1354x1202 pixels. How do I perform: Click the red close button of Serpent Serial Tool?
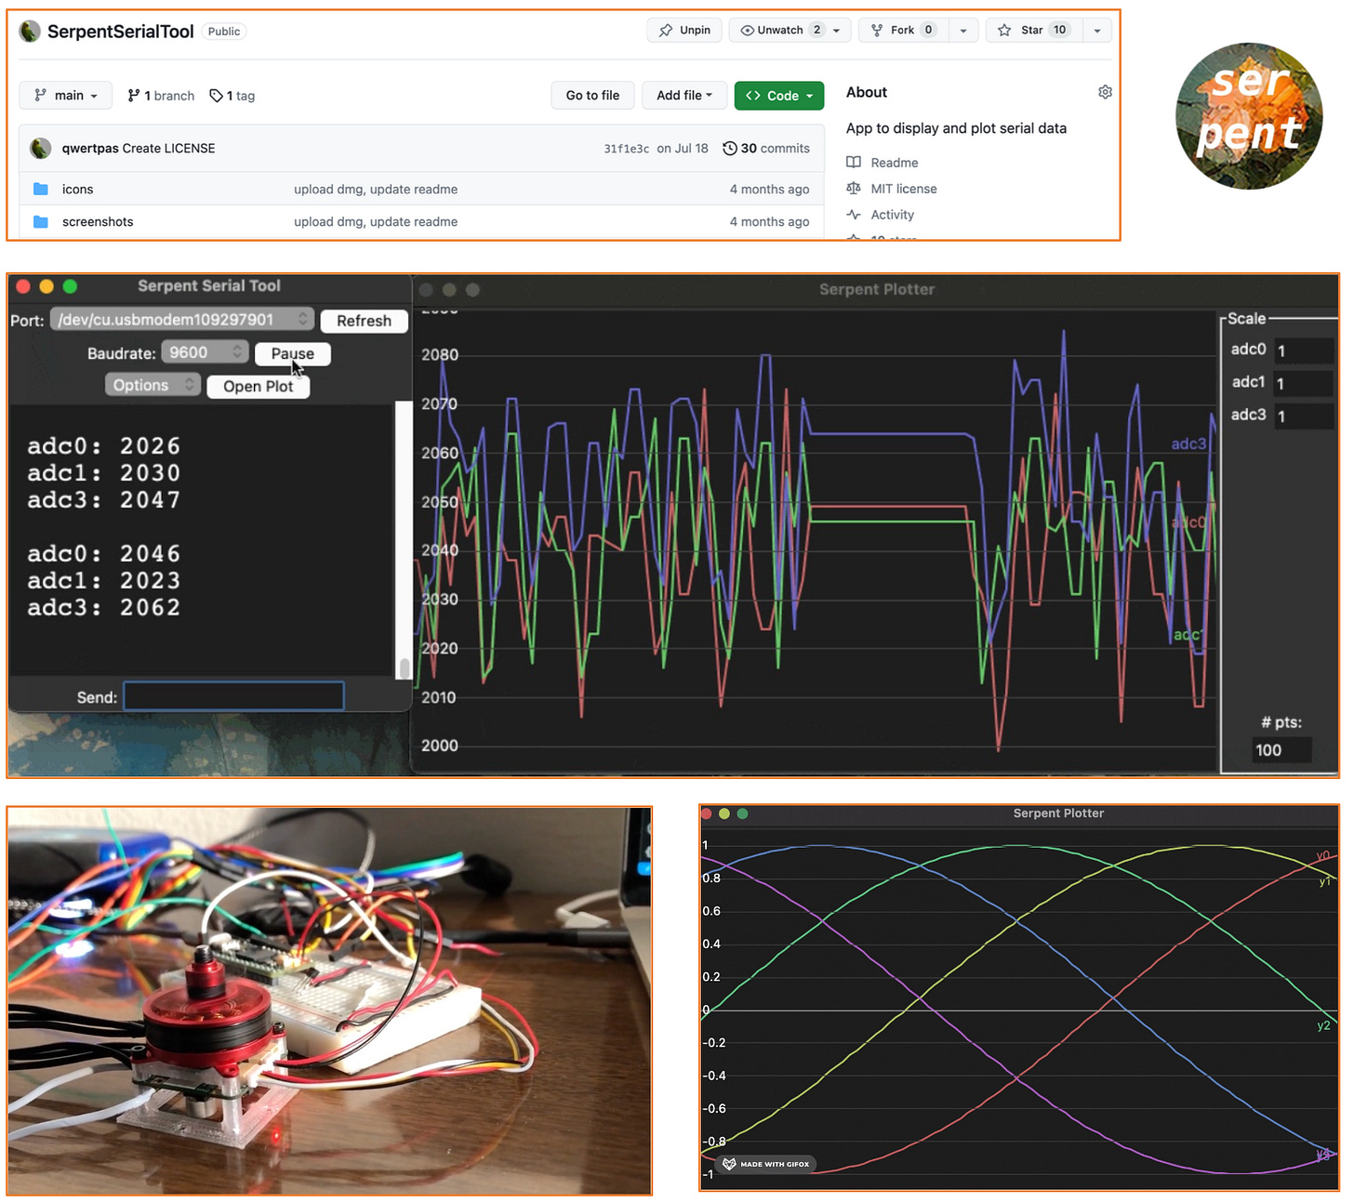tap(23, 286)
